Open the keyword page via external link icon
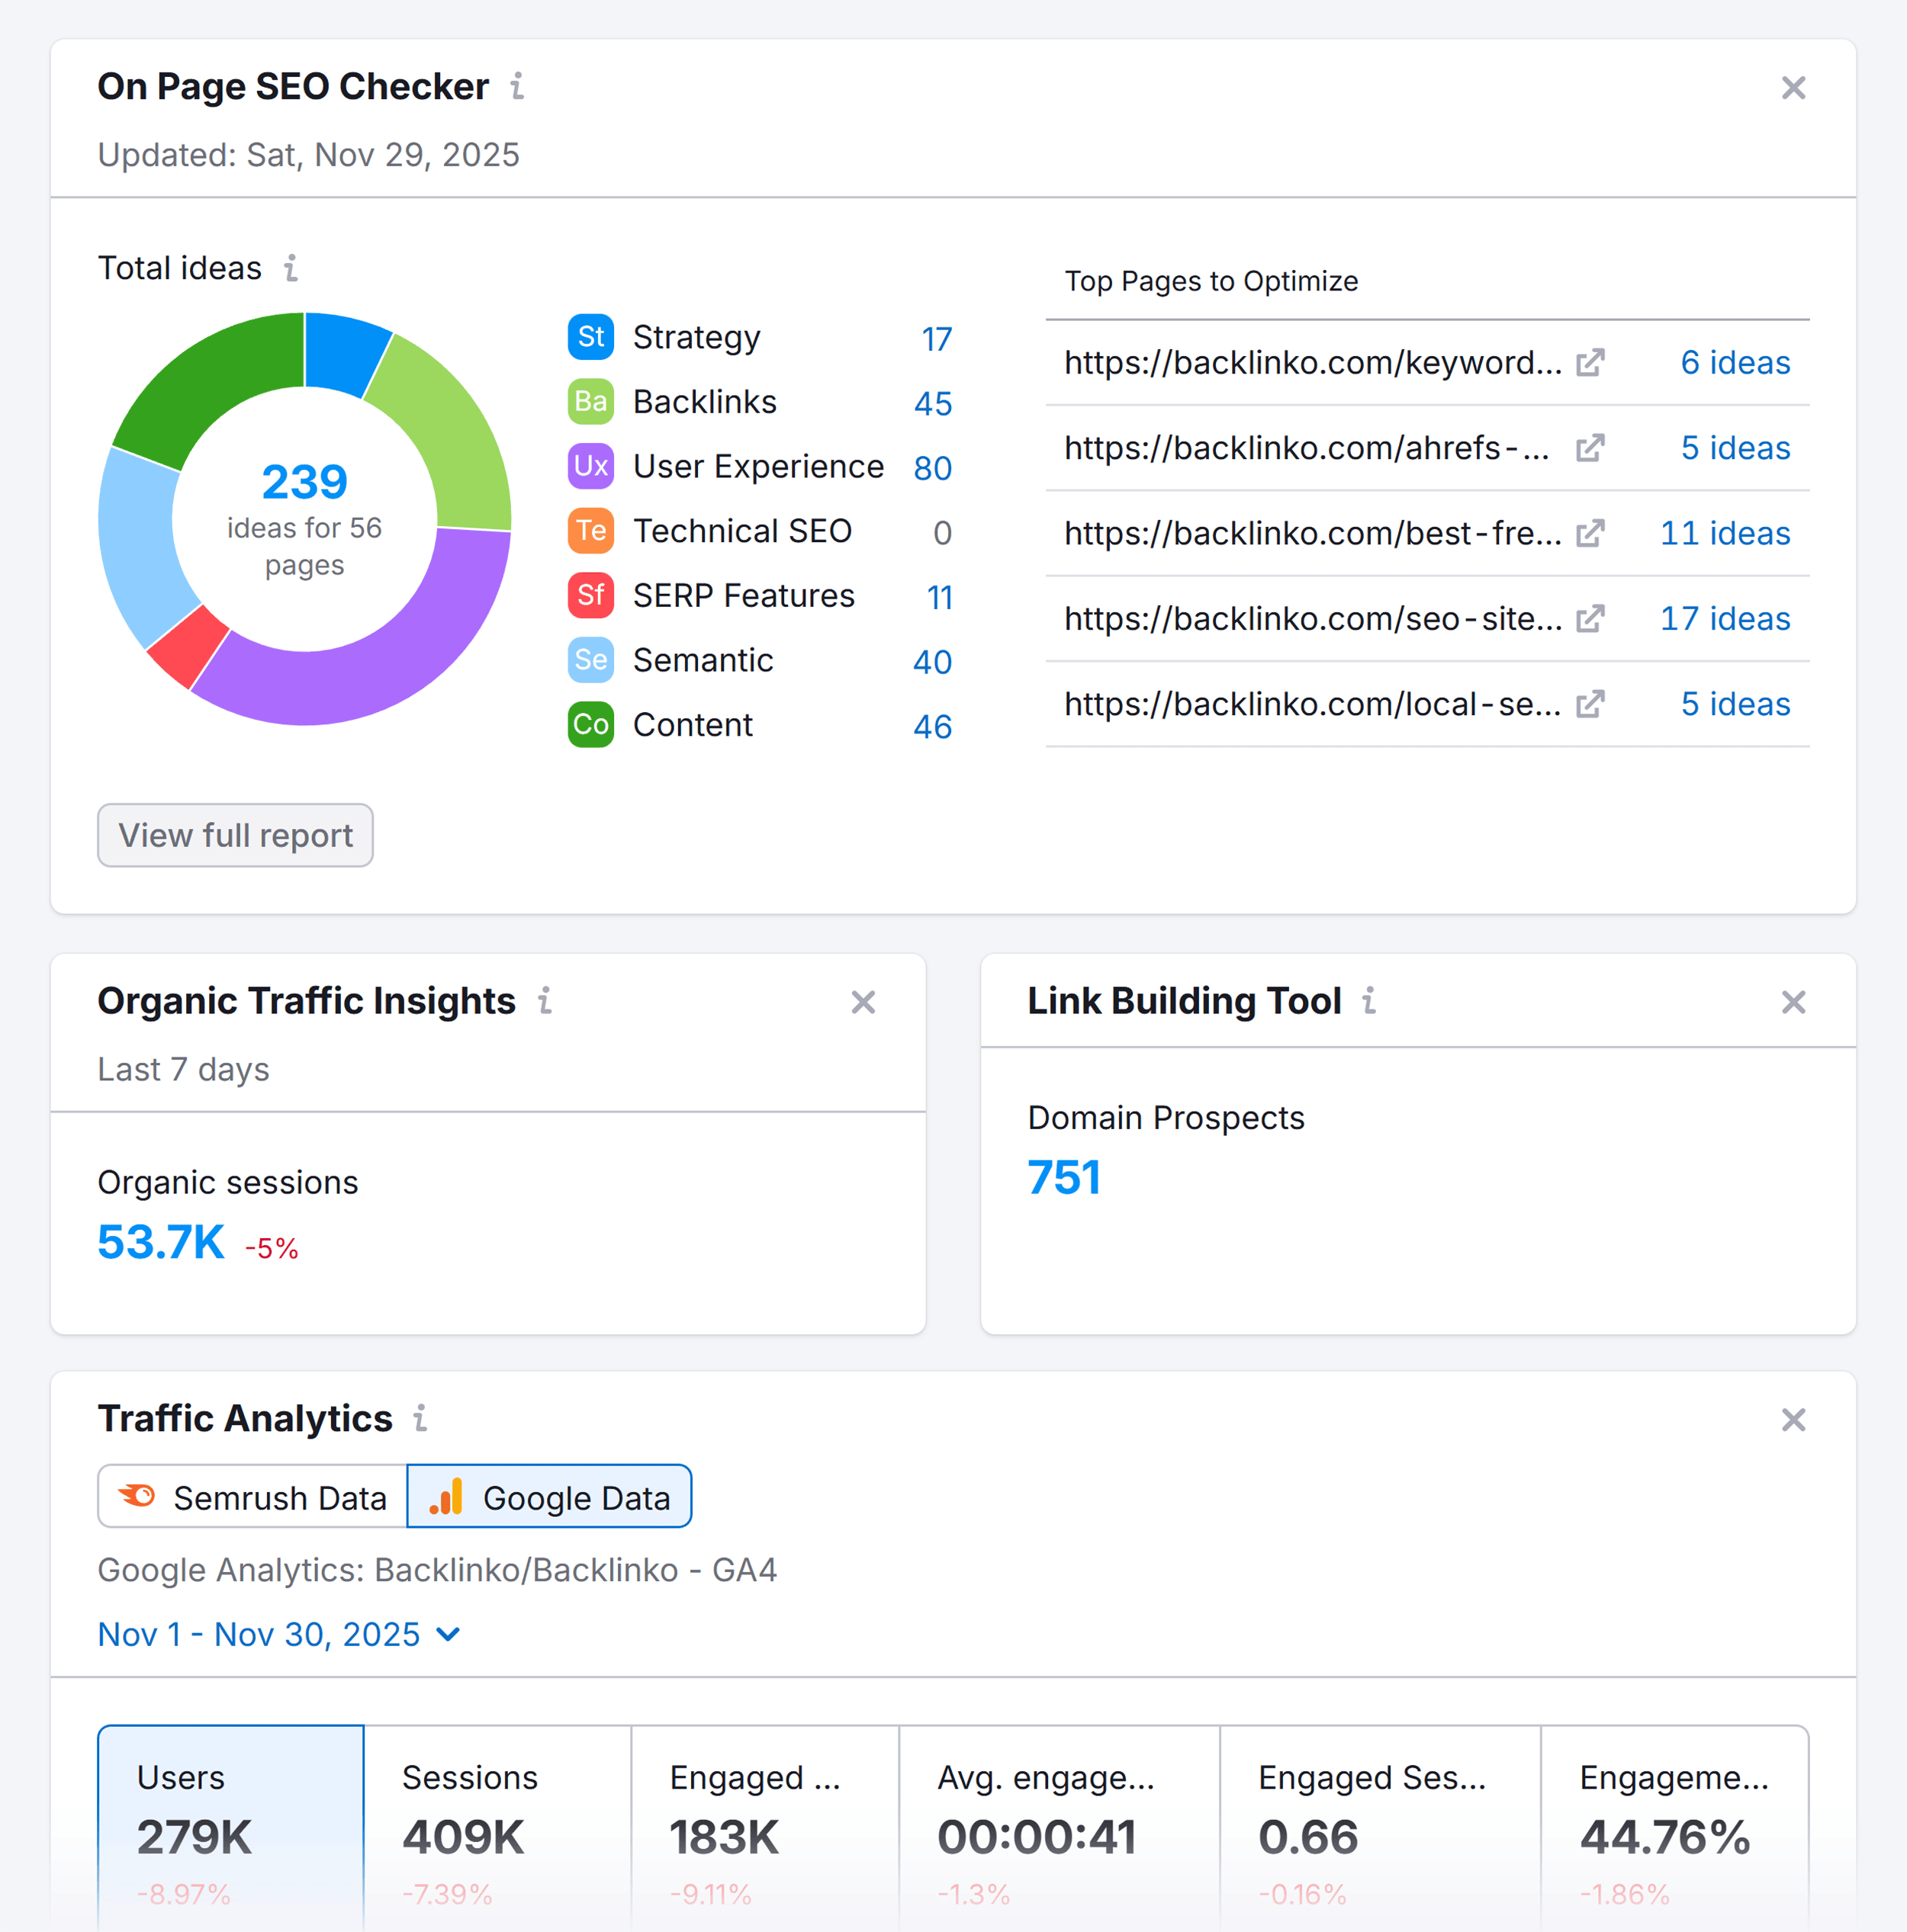The image size is (1907, 1932). (1591, 362)
